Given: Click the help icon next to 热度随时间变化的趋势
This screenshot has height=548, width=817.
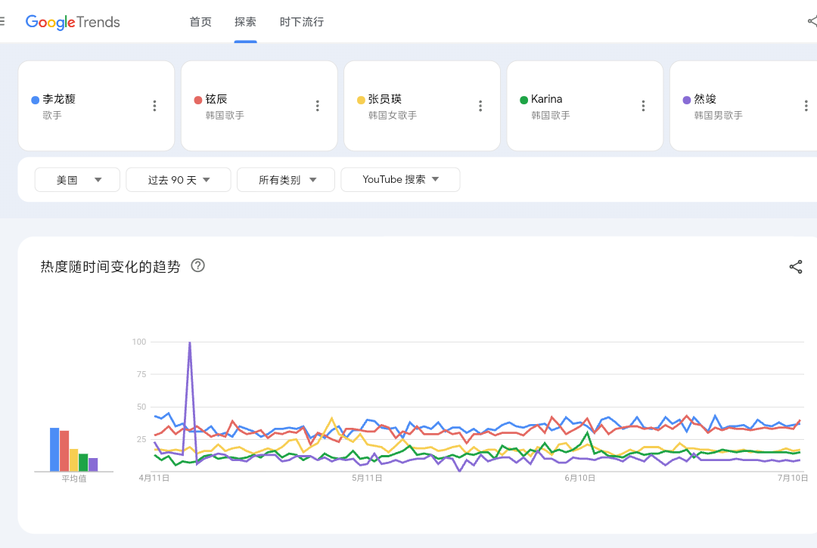Looking at the screenshot, I should [198, 265].
